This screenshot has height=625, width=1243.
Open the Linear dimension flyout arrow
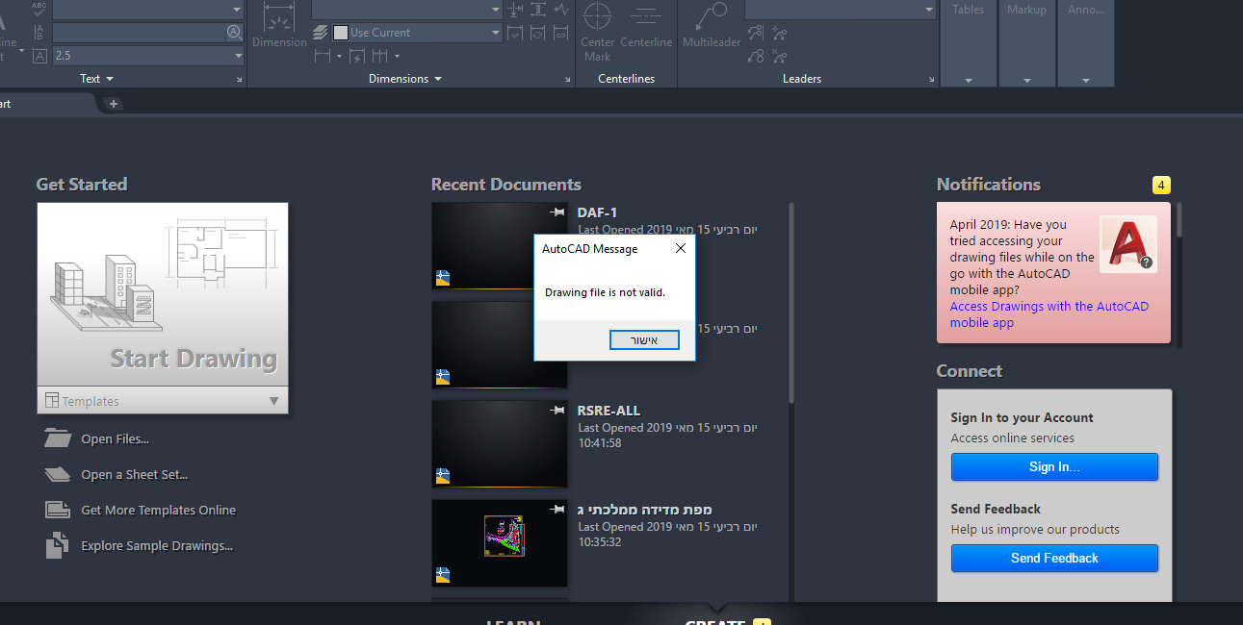(340, 57)
